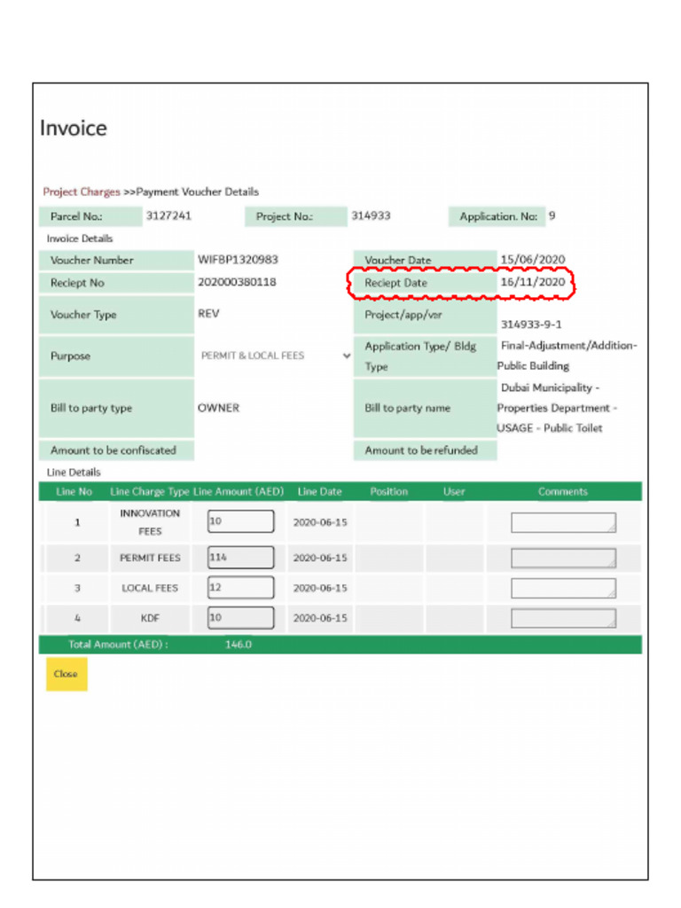Click the User column header
Viewport: 681px width, 908px height.
pyautogui.click(x=454, y=491)
